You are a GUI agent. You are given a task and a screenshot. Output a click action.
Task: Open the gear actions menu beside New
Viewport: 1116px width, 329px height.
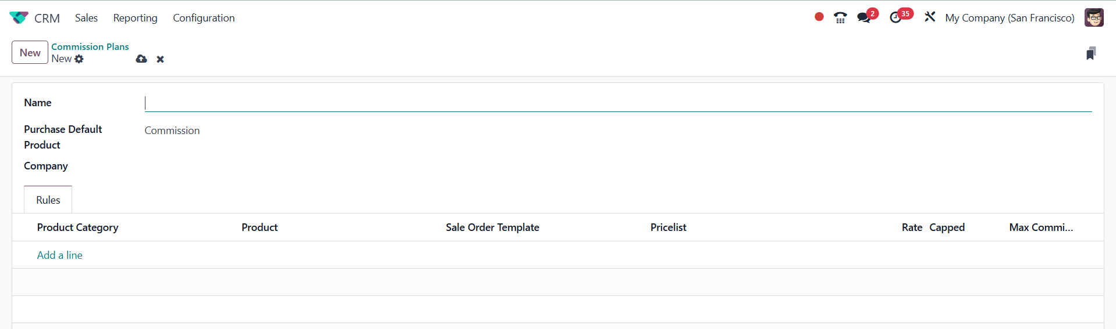pos(79,59)
